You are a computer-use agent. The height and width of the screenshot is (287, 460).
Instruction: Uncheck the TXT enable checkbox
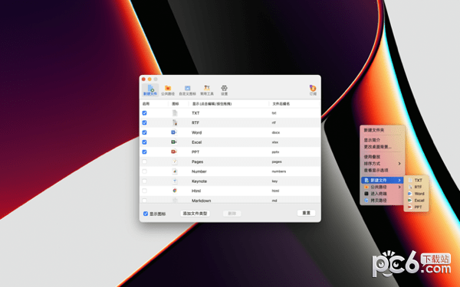point(144,113)
